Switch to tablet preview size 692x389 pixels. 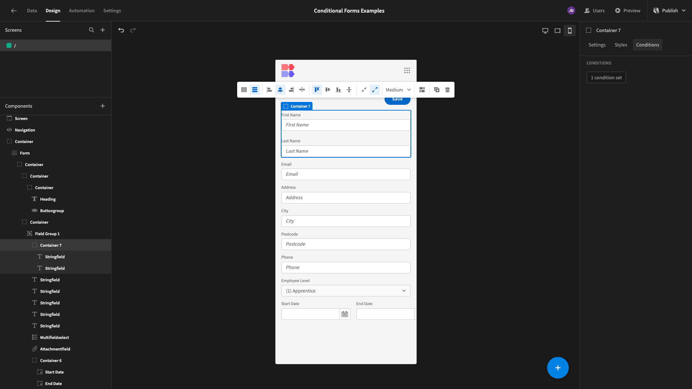(x=558, y=31)
